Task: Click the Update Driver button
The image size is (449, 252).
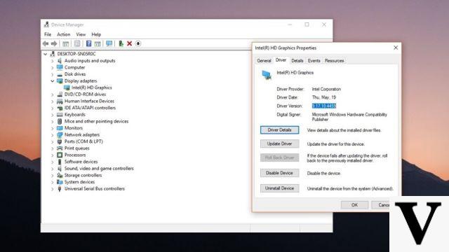Action: (x=279, y=143)
